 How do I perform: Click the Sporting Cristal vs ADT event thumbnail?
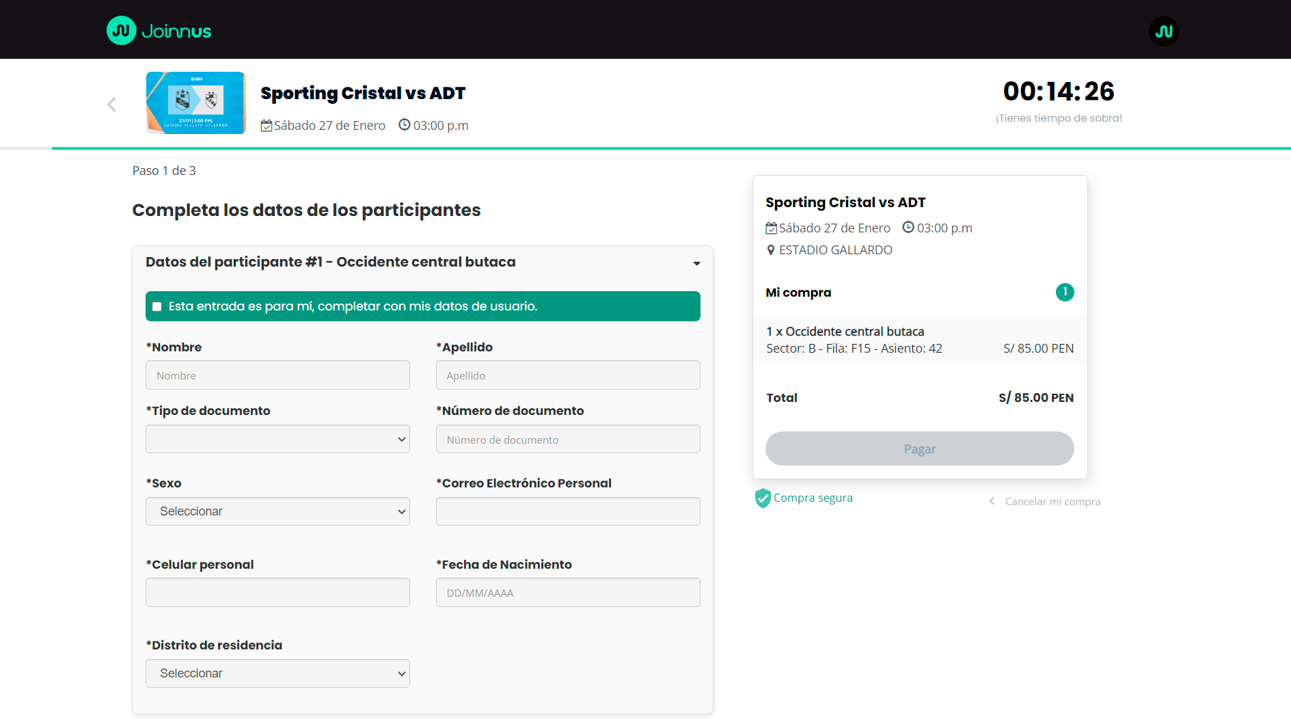point(195,103)
